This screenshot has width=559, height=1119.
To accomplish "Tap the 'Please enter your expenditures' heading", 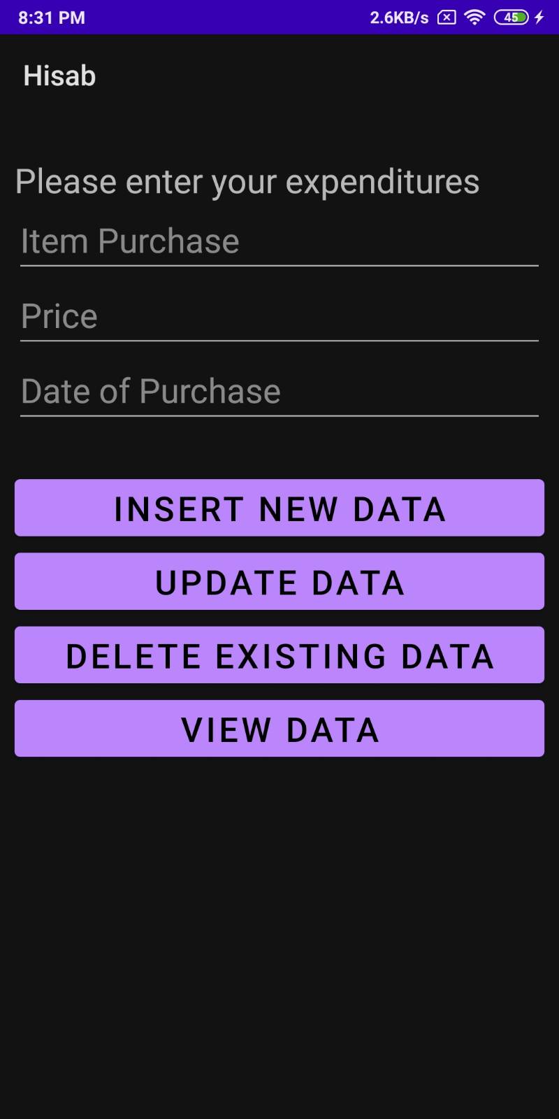I will [x=247, y=183].
